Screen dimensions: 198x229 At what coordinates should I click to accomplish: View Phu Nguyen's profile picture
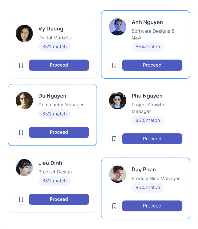pyautogui.click(x=118, y=101)
